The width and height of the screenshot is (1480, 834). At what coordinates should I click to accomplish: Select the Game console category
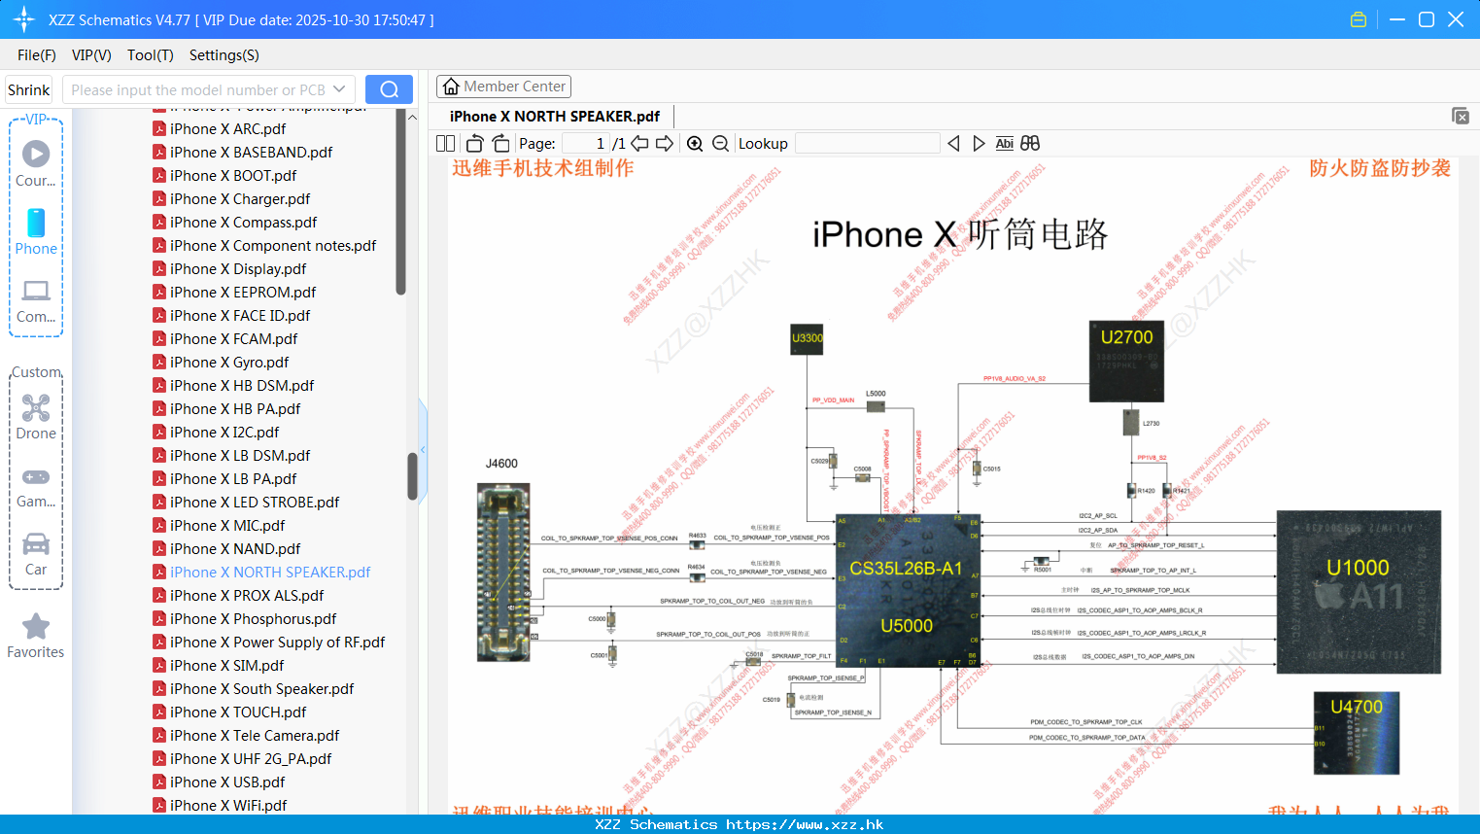[36, 487]
